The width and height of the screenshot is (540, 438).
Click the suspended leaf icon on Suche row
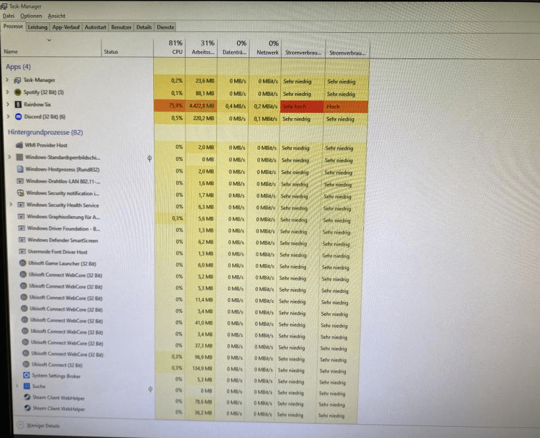coord(150,389)
